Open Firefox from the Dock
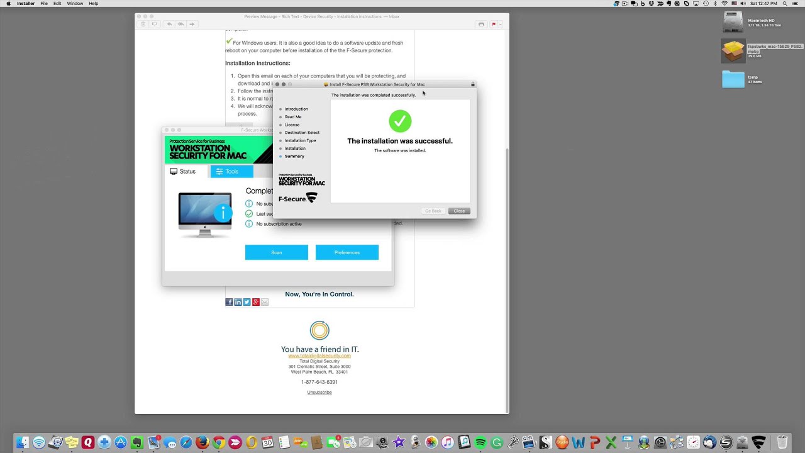The height and width of the screenshot is (453, 805). (202, 442)
